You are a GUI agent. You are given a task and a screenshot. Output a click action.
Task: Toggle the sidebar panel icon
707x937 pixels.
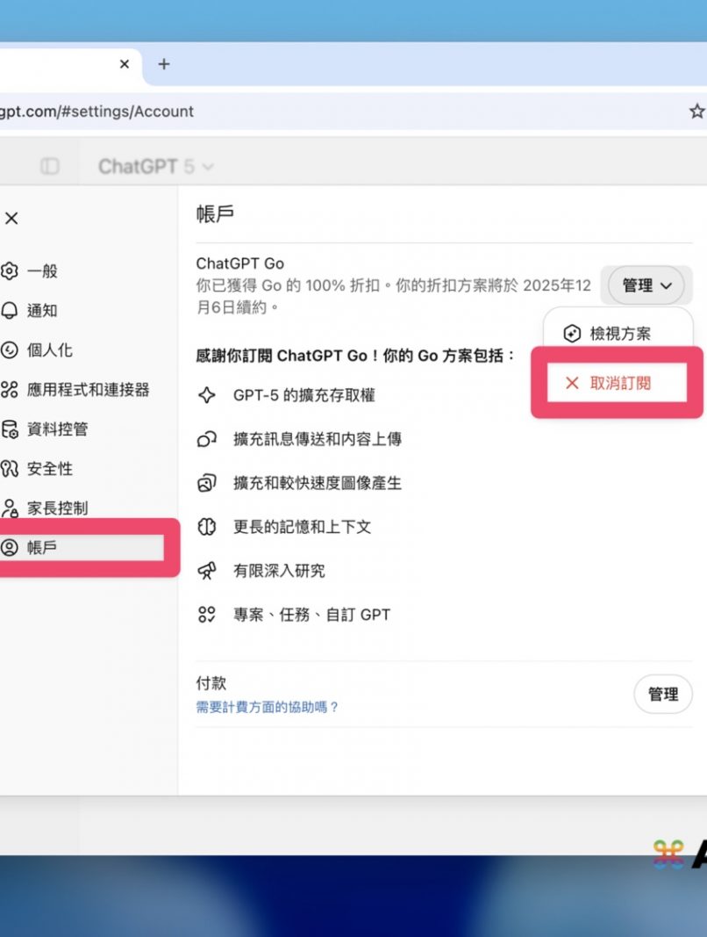50,166
